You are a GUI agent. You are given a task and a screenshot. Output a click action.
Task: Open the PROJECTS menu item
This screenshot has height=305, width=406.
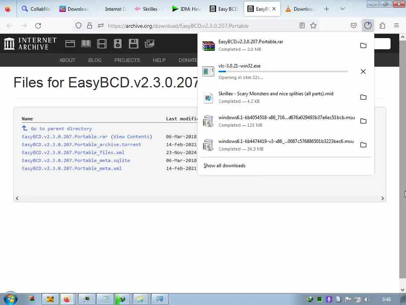point(127,60)
